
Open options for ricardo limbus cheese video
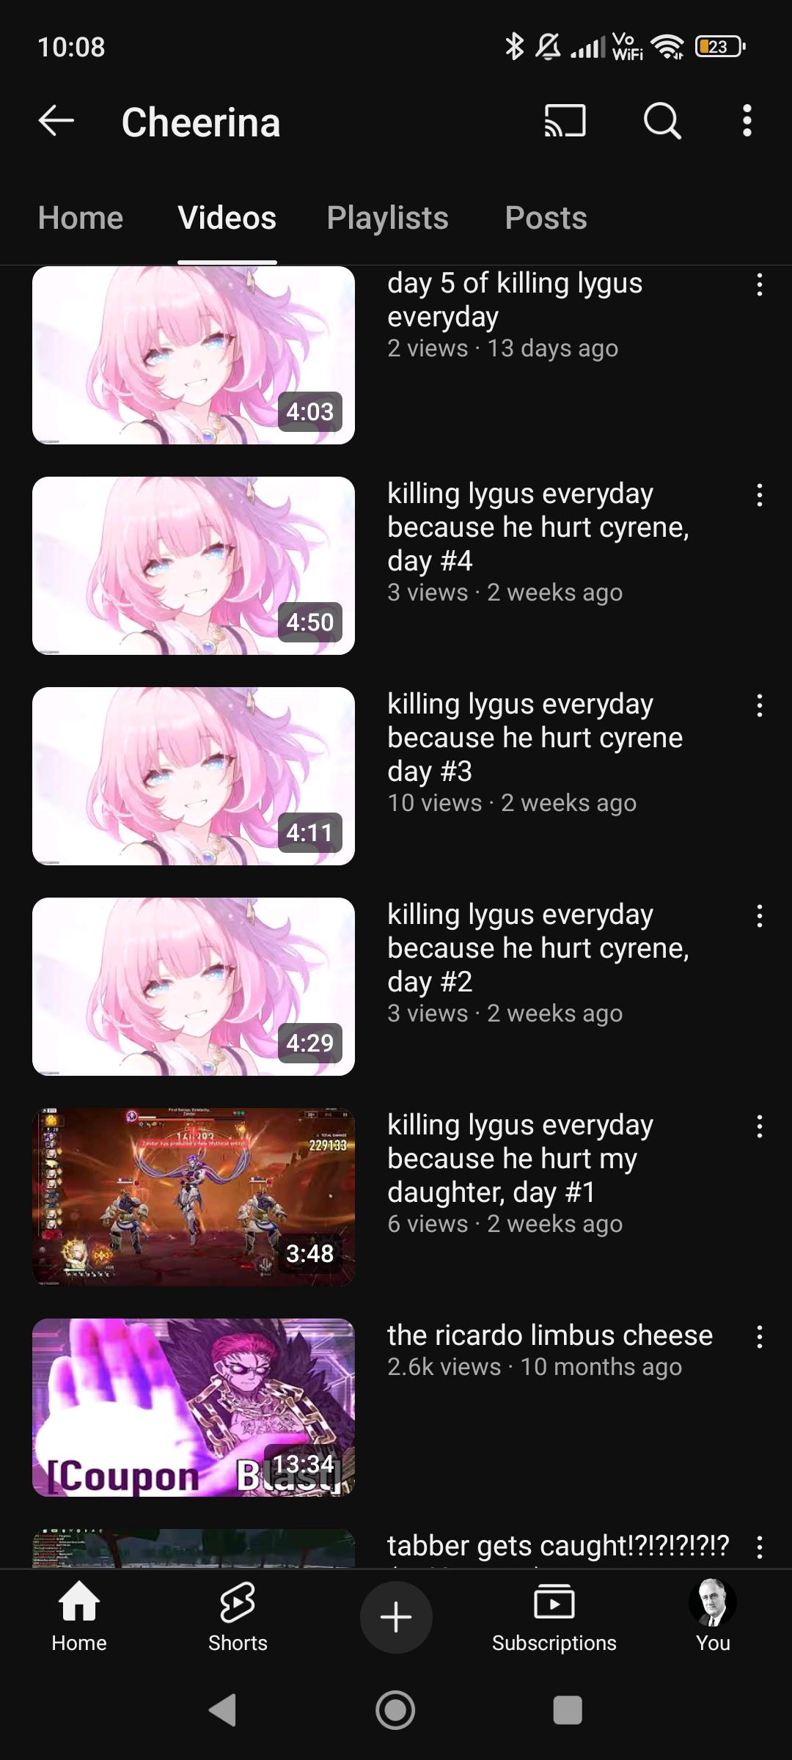[x=760, y=1337]
